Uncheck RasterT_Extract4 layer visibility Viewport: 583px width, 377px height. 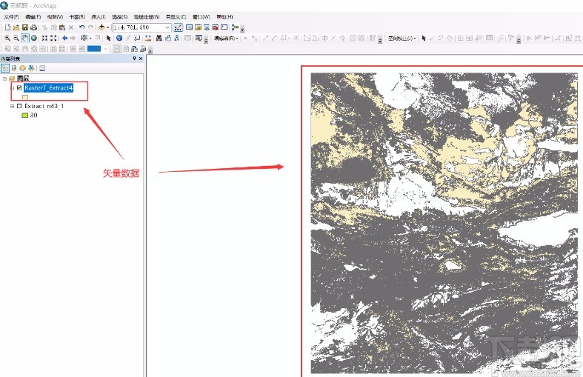pyautogui.click(x=19, y=88)
